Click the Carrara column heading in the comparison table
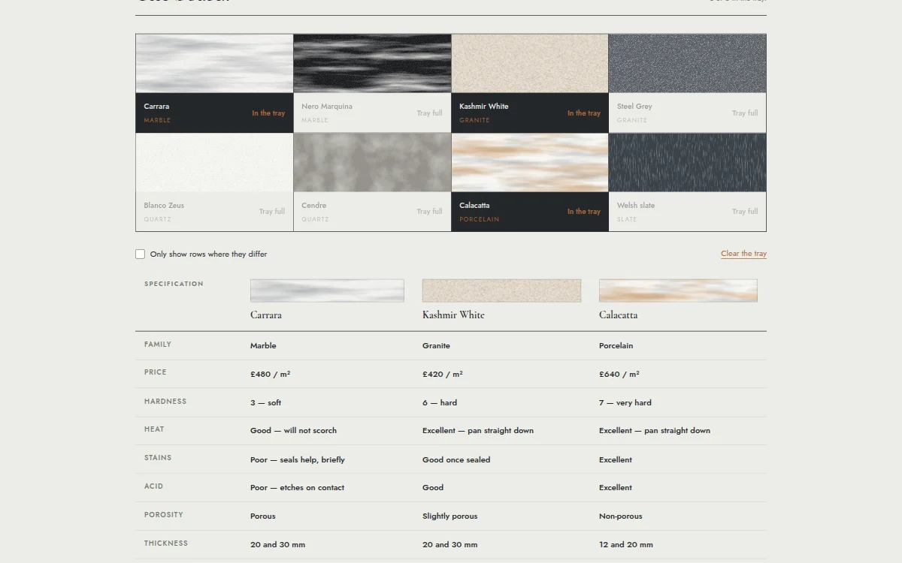This screenshot has height=563, width=902. point(266,315)
